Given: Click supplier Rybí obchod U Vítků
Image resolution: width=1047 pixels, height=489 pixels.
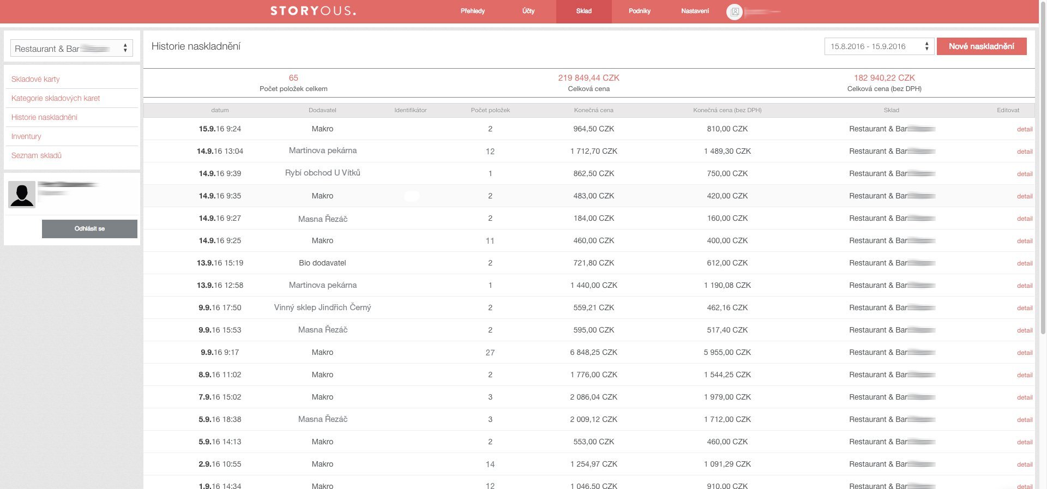Looking at the screenshot, I should [x=322, y=173].
